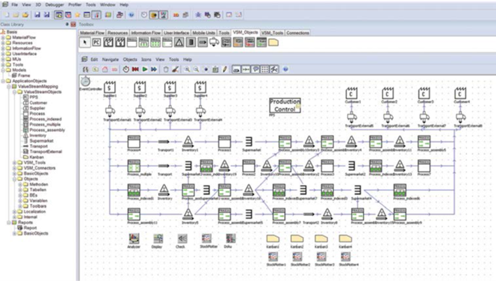Select the Production Control object
Viewport: 496px width, 281px height.
(285, 105)
